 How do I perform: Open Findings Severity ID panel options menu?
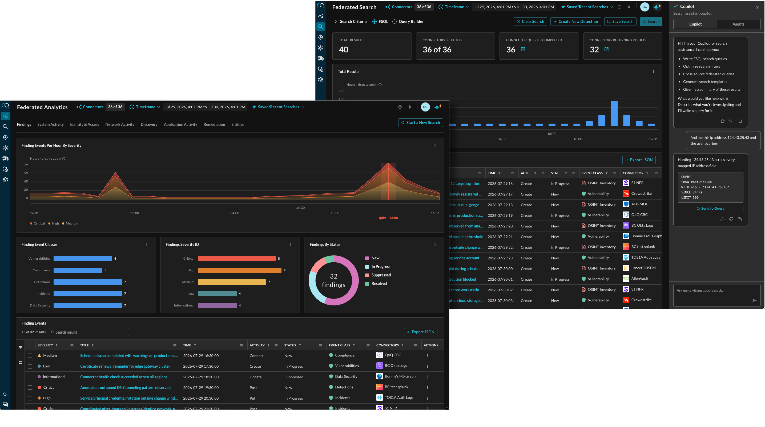[291, 244]
